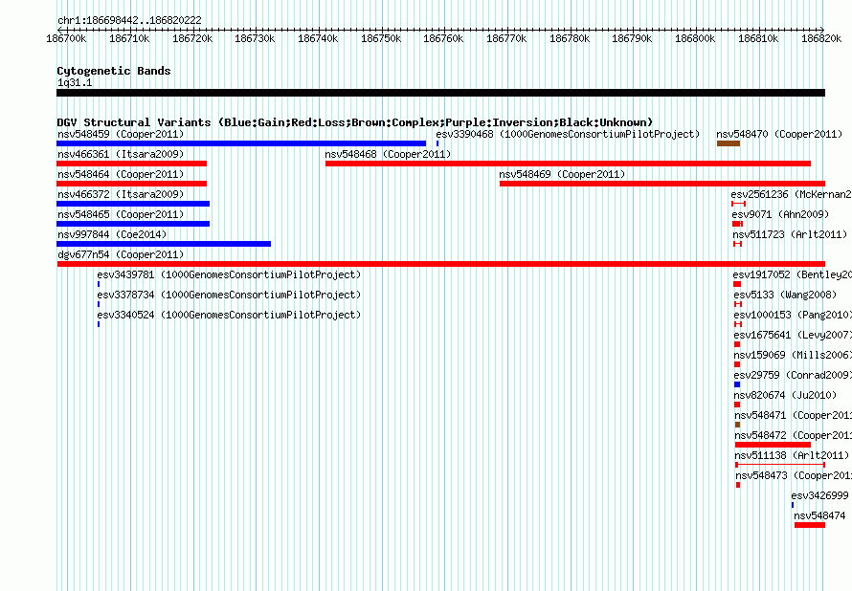Select nsv466361 (Itsara2009) label
This screenshot has width=852, height=591.
click(121, 154)
